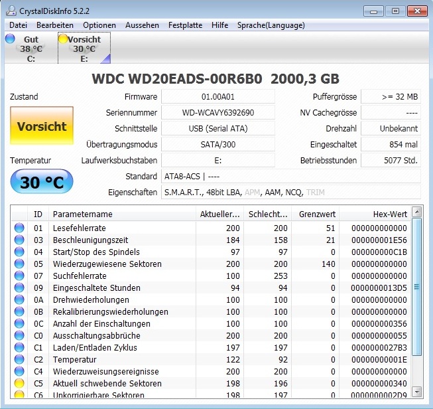433x409 pixels.
Task: Click the Lesefehlerrate parameter name
Action: (80, 228)
